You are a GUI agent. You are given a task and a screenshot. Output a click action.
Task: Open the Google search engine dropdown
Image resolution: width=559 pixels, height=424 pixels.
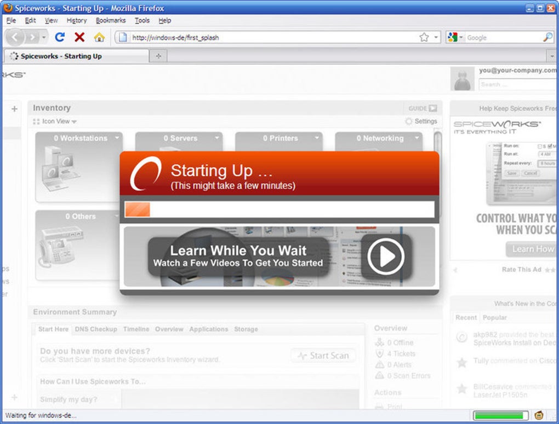[459, 37]
